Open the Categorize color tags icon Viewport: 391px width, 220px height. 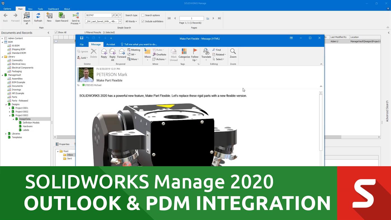[x=184, y=54]
